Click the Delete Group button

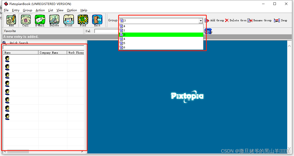click(236, 20)
